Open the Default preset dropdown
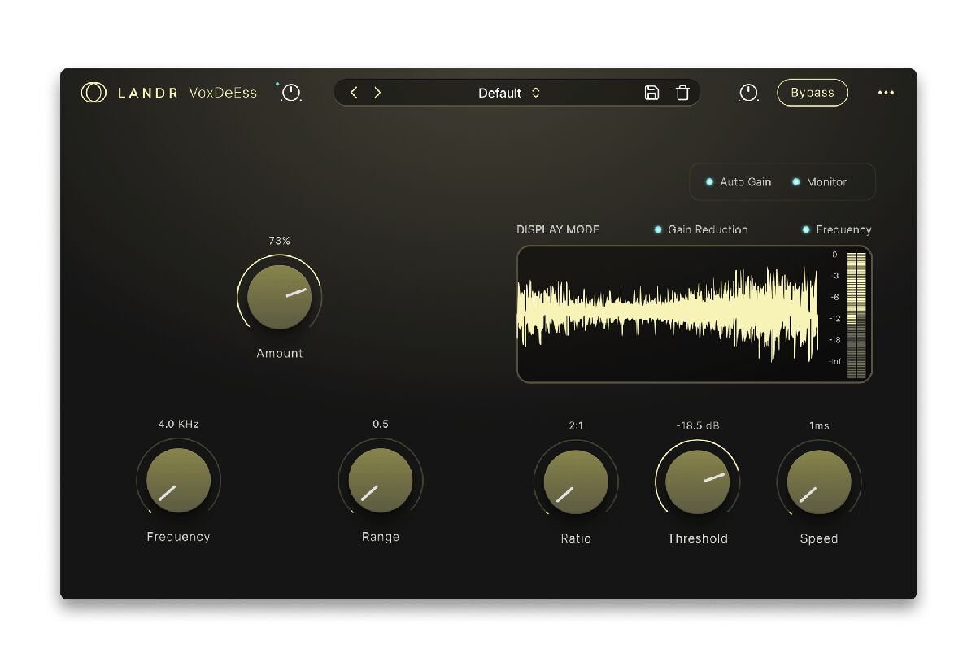Viewport: 976px width, 667px height. (x=509, y=93)
